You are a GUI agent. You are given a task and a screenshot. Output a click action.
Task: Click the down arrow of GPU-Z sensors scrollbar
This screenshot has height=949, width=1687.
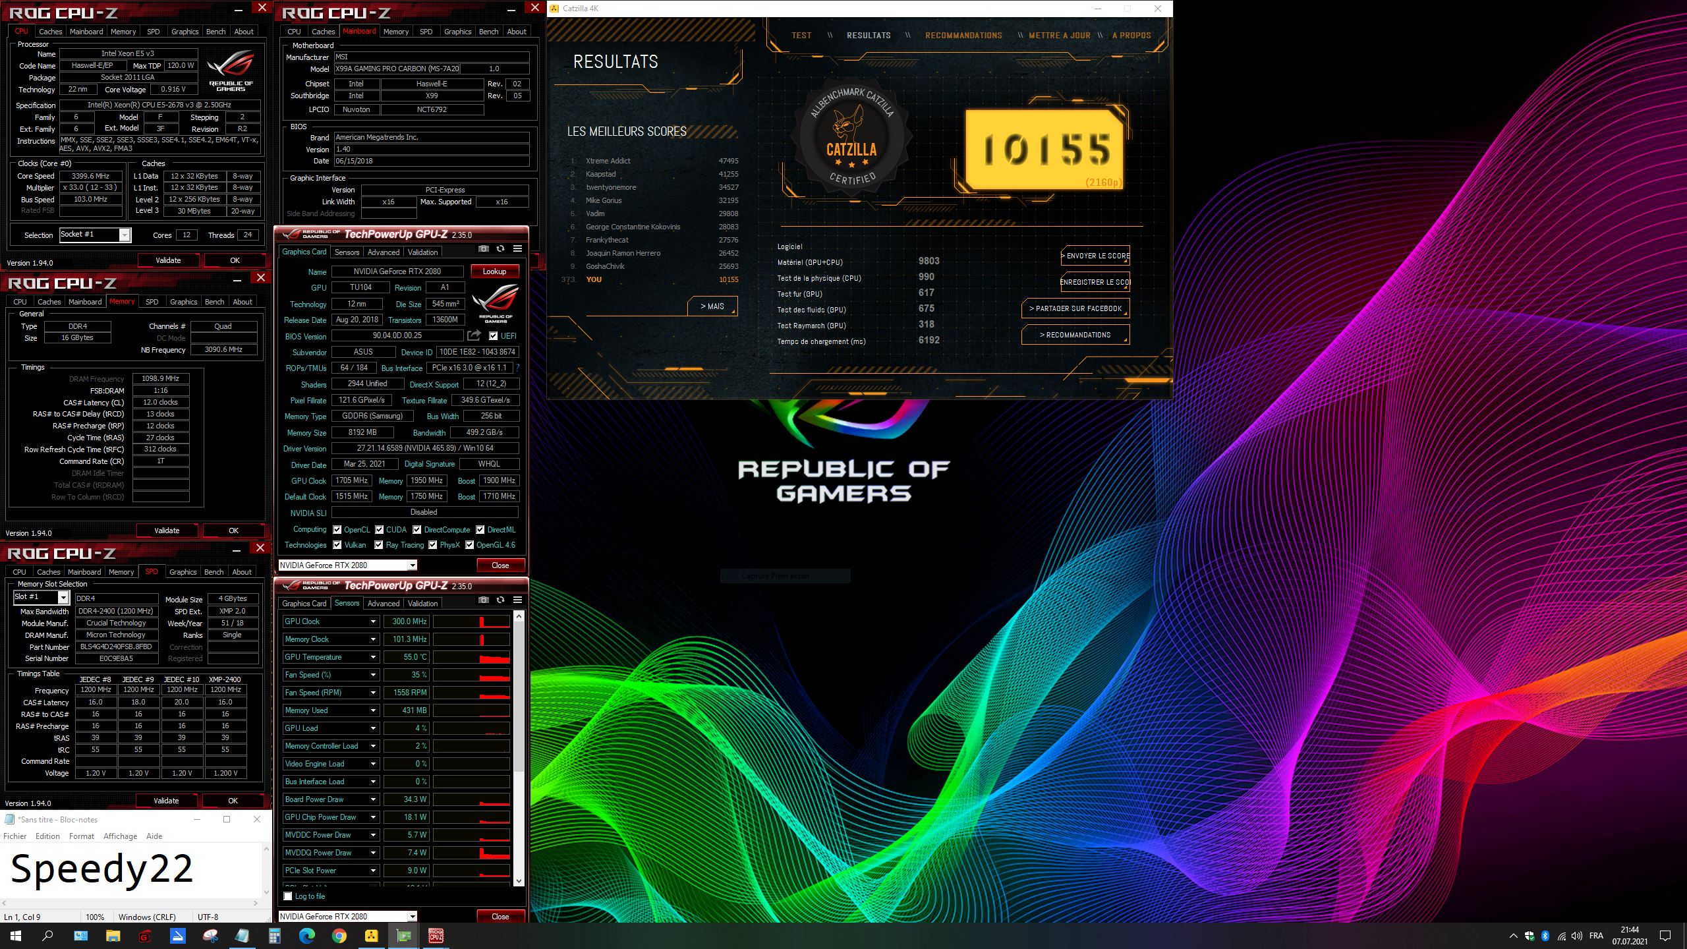[519, 880]
